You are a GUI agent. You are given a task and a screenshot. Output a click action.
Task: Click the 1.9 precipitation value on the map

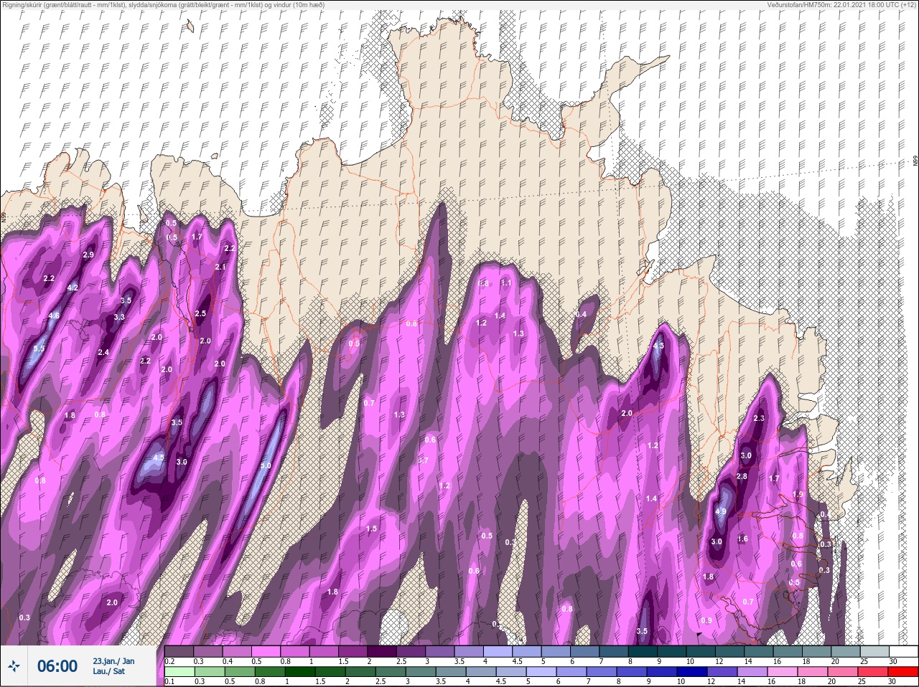[x=798, y=495]
